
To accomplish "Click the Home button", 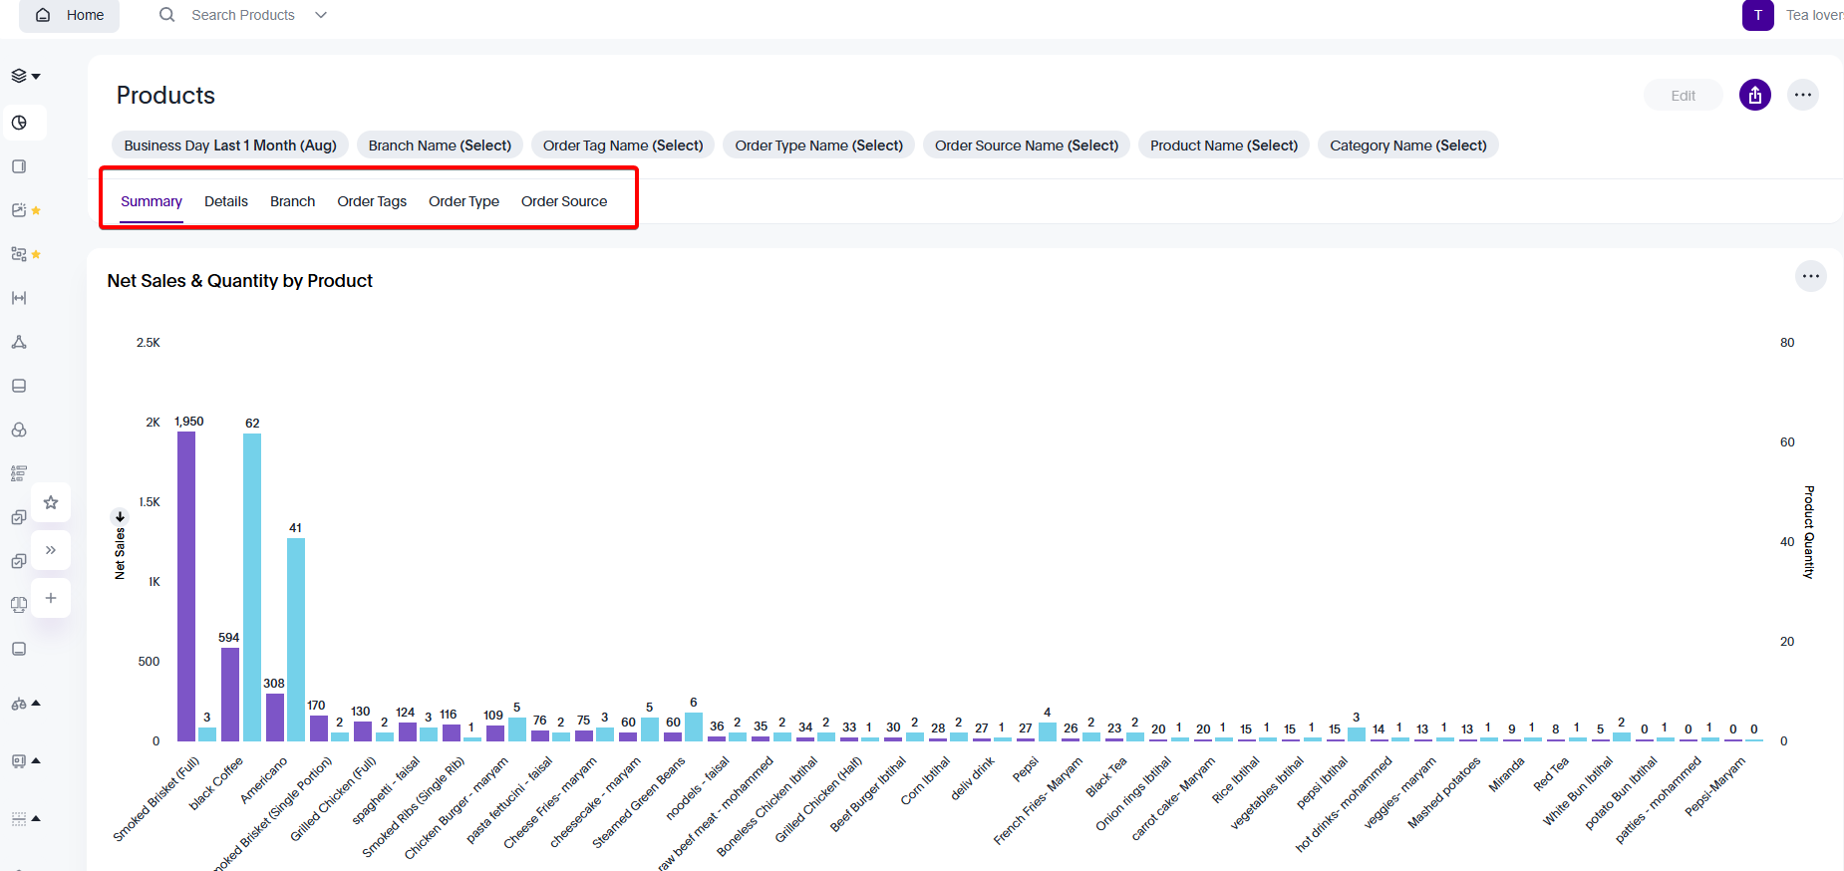I will coord(70,15).
